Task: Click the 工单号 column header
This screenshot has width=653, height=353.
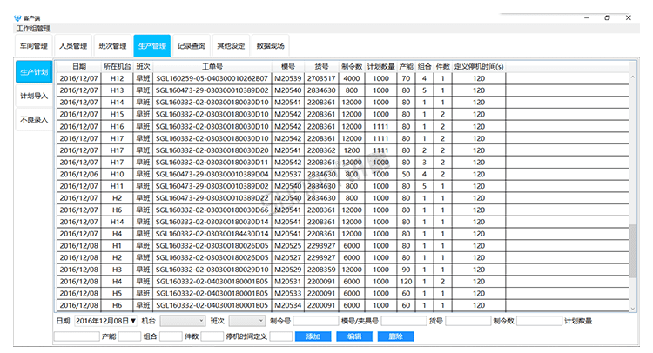Action: point(212,66)
